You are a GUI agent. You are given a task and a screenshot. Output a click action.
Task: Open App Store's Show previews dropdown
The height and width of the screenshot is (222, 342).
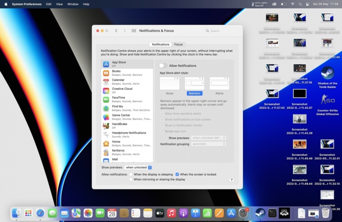pyautogui.click(x=208, y=138)
